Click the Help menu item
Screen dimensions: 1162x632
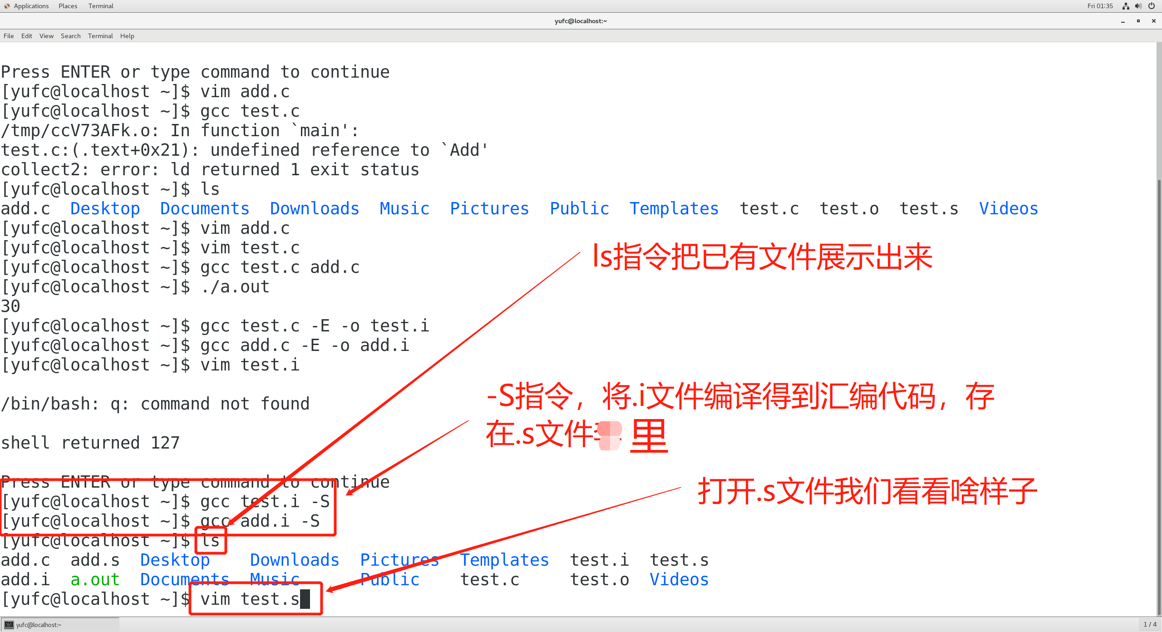click(x=127, y=36)
